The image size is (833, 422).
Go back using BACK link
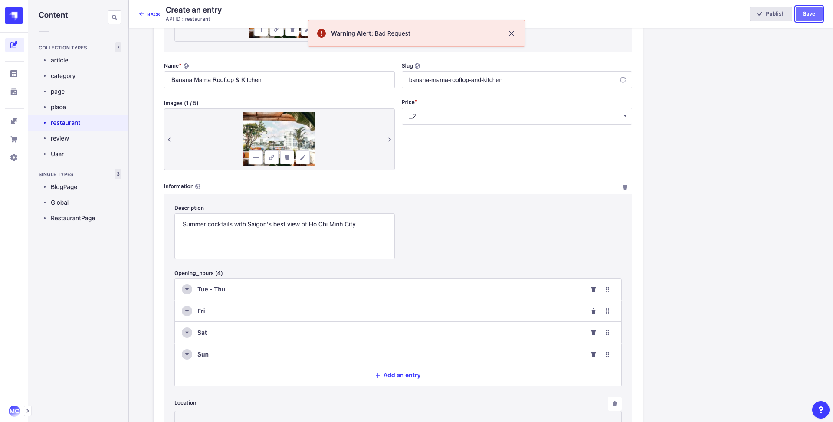click(x=150, y=14)
